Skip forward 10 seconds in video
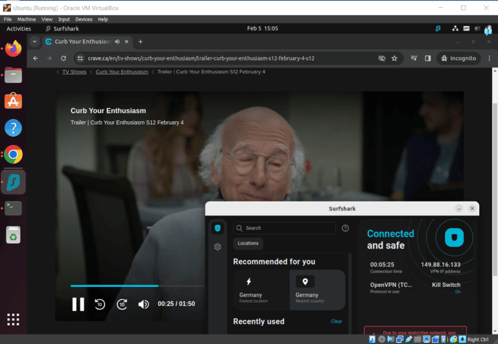The image size is (498, 344). click(x=122, y=304)
